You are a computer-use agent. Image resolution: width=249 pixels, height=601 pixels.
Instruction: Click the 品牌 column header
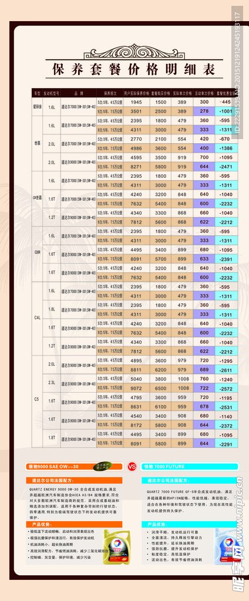[78, 93]
